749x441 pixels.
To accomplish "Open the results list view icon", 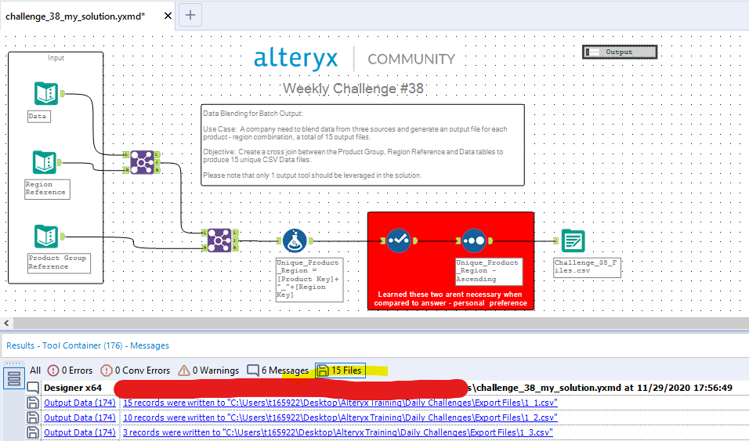I will pos(14,378).
